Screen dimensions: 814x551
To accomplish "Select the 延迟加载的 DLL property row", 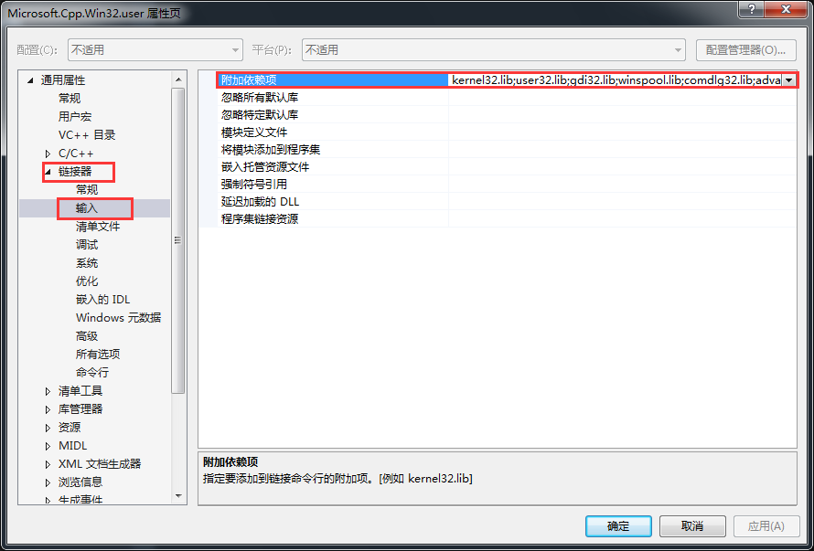I will [506, 201].
